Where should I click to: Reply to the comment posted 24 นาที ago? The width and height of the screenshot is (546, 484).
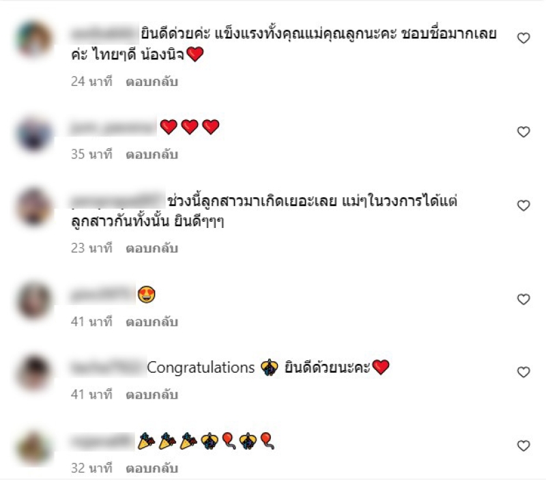[x=152, y=81]
